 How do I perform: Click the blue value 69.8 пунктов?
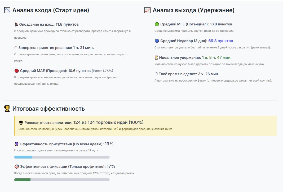tap(220, 41)
